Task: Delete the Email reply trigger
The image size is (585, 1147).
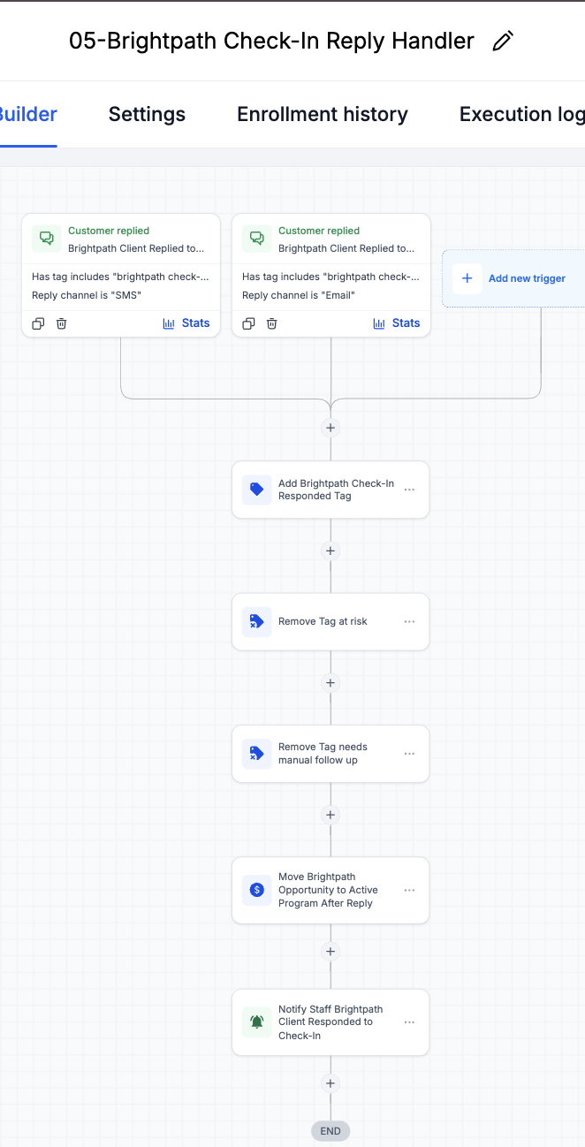Action: coord(271,323)
